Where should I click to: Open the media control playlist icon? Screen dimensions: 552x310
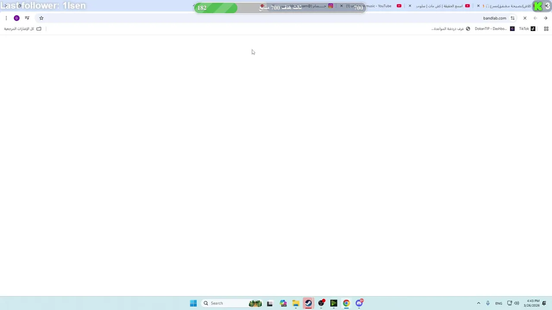click(27, 18)
